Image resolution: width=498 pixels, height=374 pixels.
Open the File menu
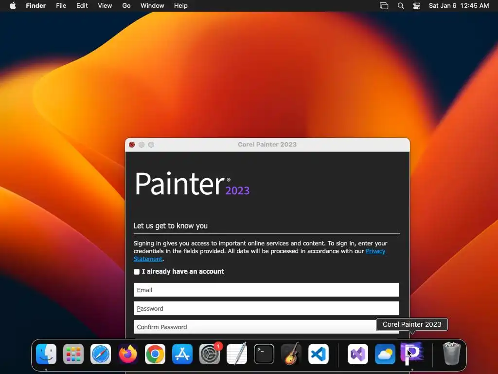tap(61, 6)
